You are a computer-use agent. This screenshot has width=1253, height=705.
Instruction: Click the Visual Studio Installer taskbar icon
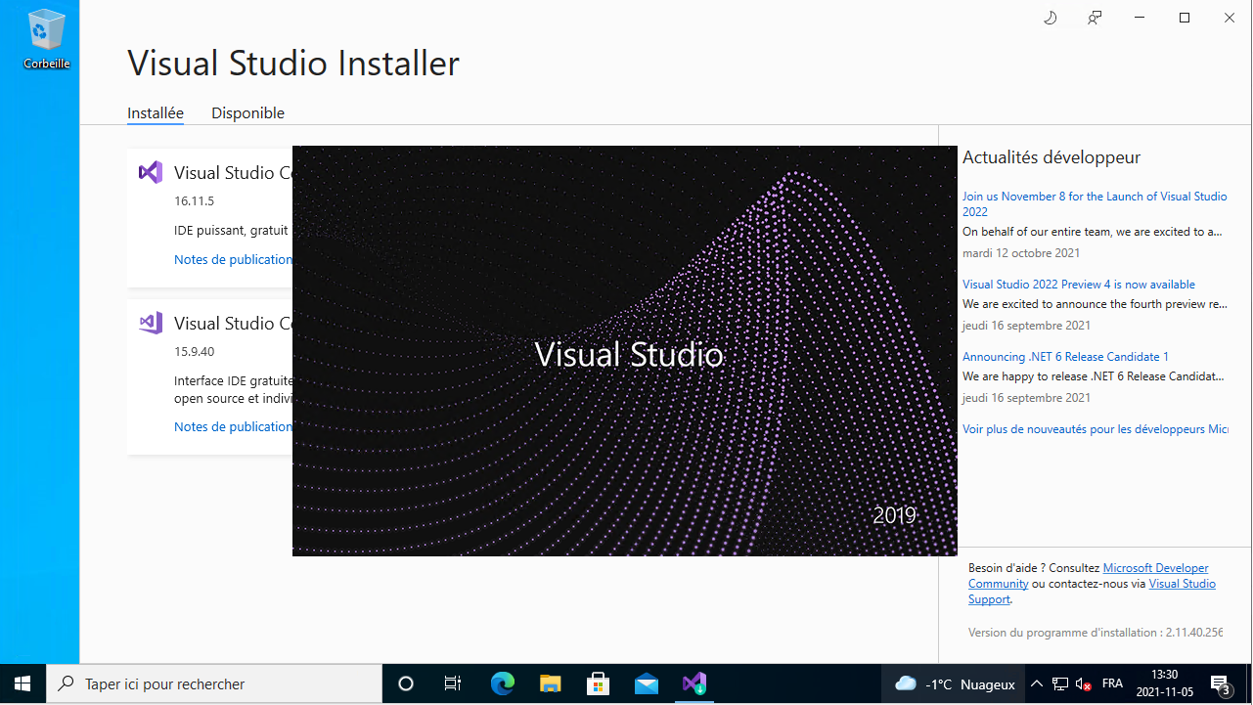694,683
